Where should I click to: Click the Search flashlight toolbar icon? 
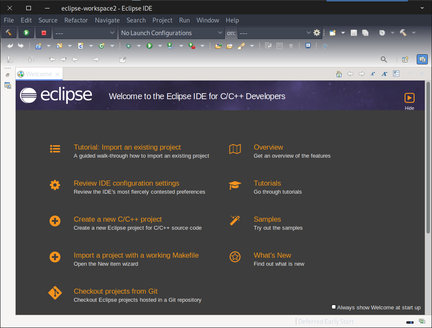(241, 46)
